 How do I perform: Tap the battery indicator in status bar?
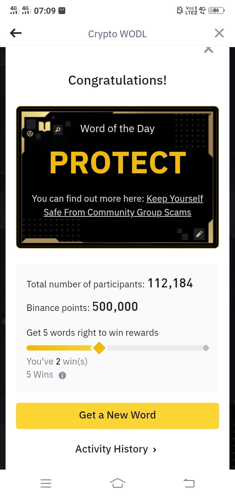coord(216,10)
